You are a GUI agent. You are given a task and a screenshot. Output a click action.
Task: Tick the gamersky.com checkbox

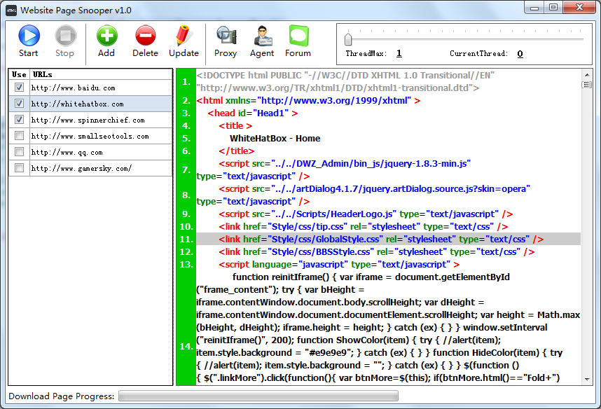point(19,168)
